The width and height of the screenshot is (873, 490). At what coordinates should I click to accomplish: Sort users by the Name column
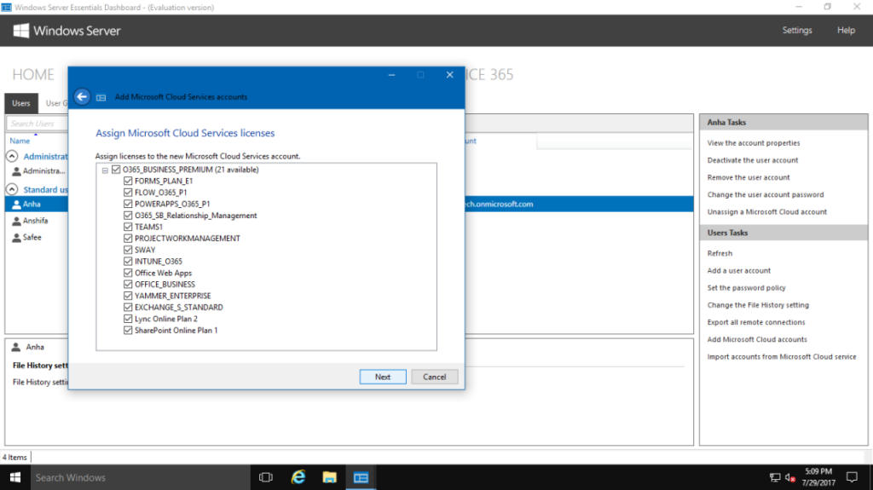(20, 141)
